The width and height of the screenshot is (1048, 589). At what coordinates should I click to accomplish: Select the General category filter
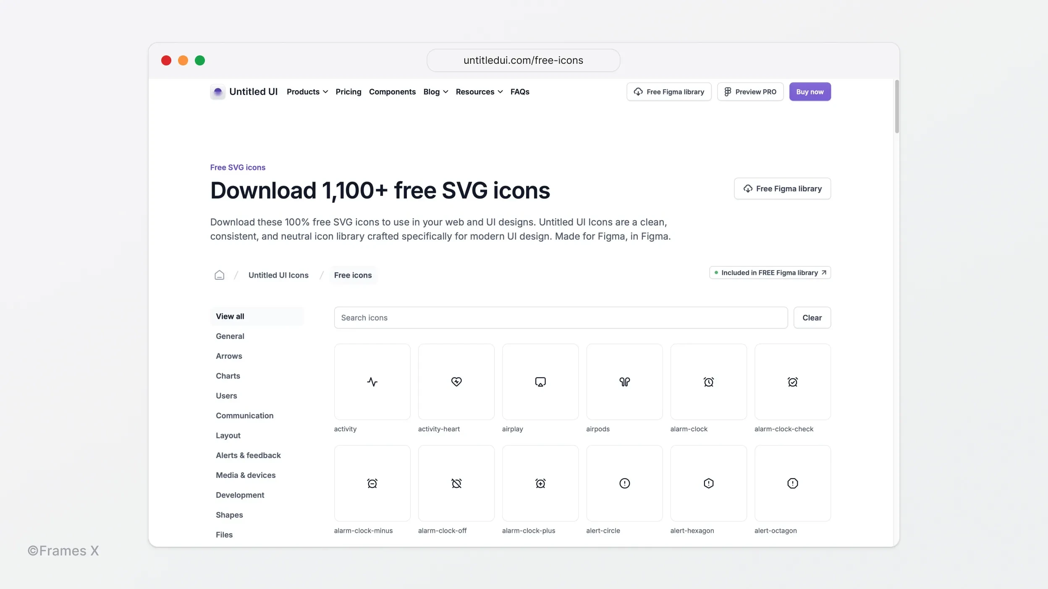coord(230,336)
